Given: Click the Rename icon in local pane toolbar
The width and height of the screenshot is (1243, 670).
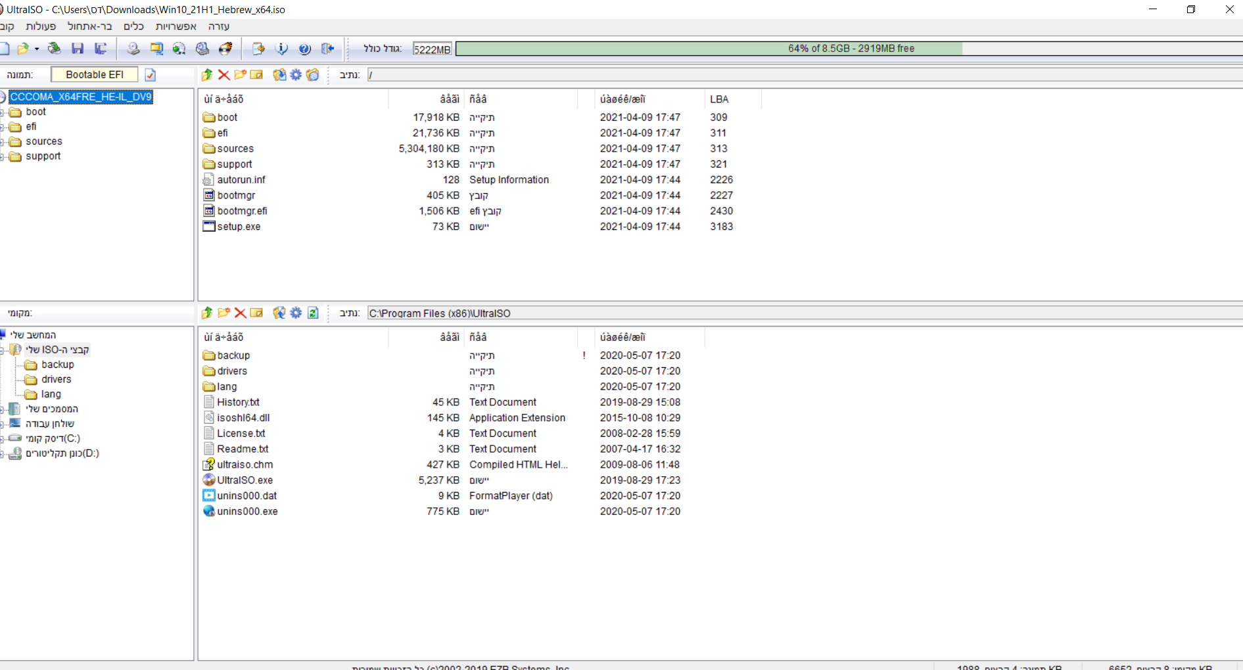Looking at the screenshot, I should point(256,313).
